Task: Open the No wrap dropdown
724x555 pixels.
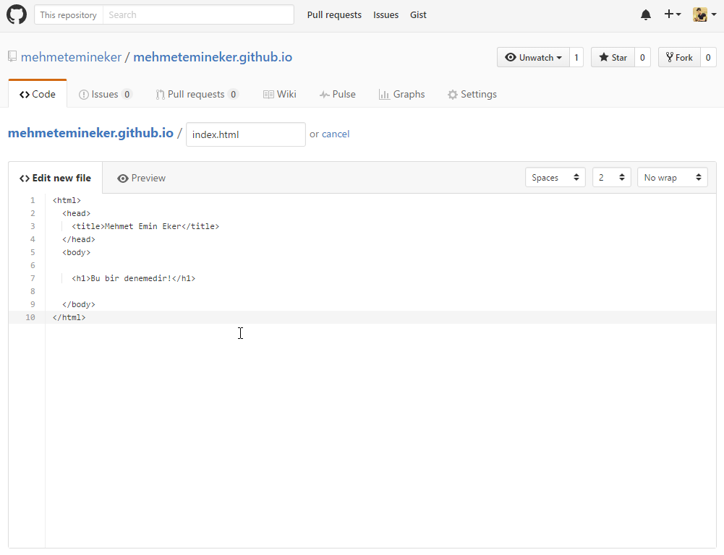Action: tap(673, 178)
